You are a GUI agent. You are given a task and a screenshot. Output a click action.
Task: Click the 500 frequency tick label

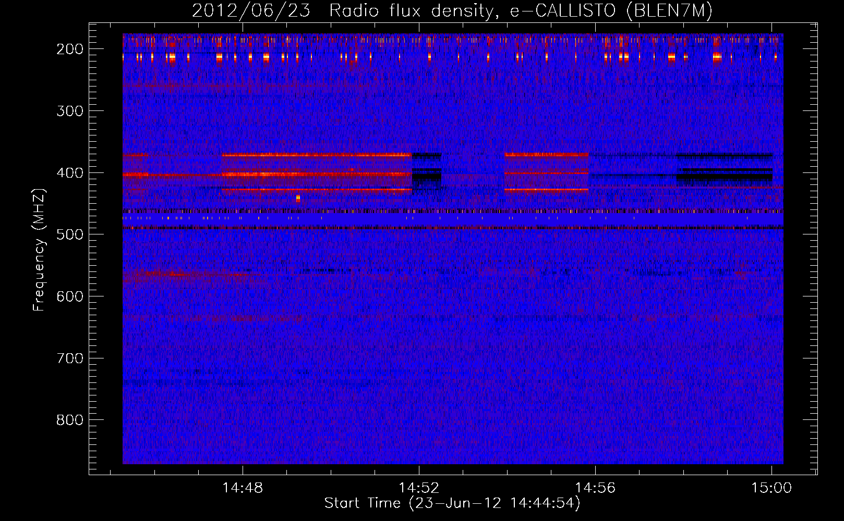tap(69, 234)
